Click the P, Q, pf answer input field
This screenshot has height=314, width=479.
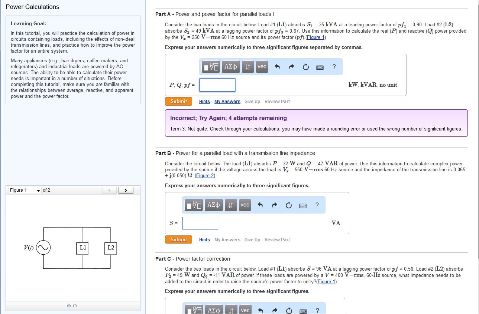coord(217,85)
